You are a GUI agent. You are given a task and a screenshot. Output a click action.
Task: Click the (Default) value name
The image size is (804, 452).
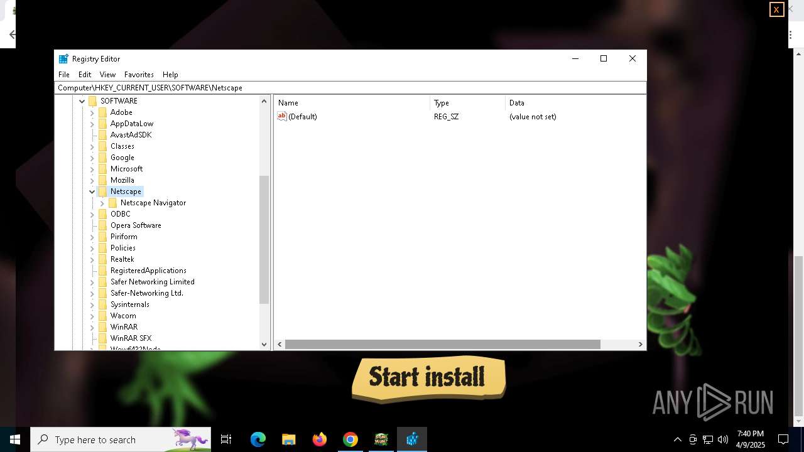pyautogui.click(x=303, y=117)
